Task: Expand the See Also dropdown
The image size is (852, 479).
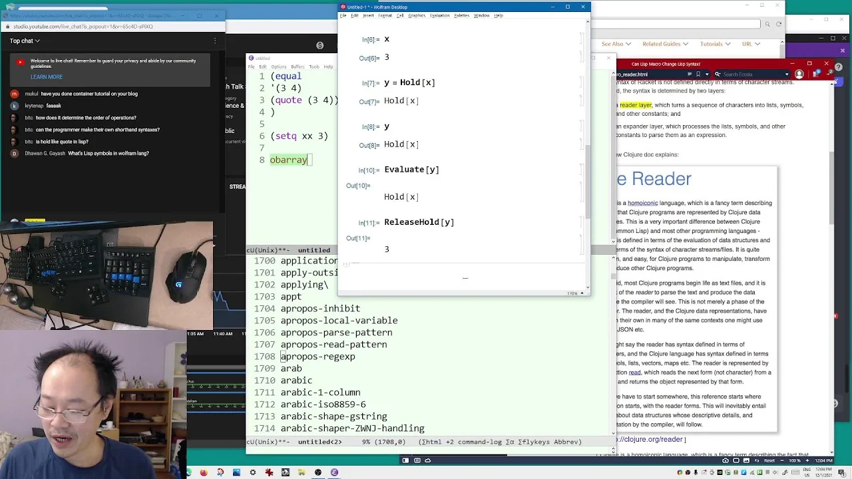Action: (616, 44)
